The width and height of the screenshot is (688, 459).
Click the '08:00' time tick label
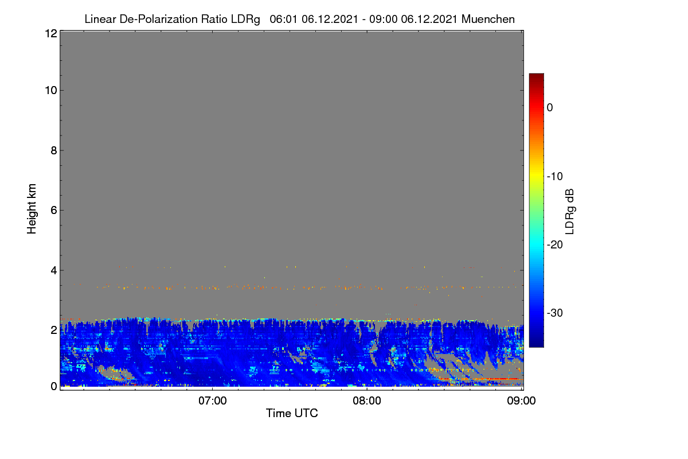pos(368,400)
